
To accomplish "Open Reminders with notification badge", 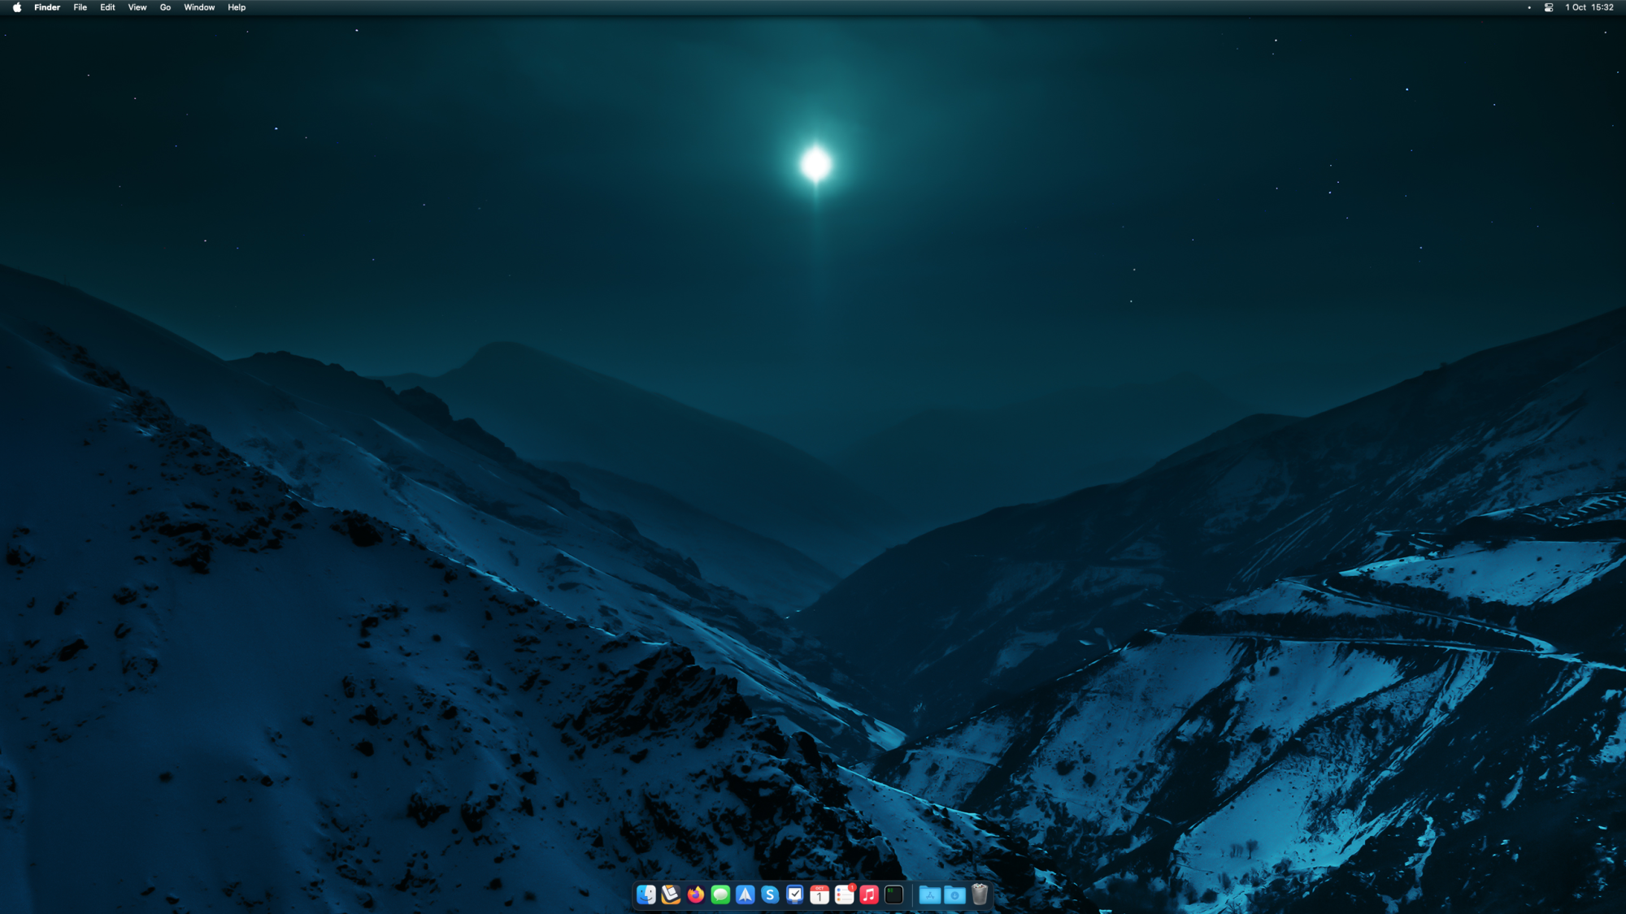I will click(844, 895).
